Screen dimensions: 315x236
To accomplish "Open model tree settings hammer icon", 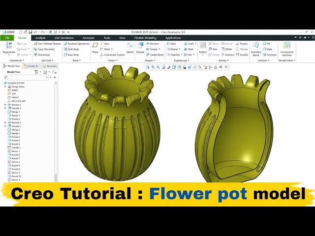I will pyautogui.click(x=36, y=72).
